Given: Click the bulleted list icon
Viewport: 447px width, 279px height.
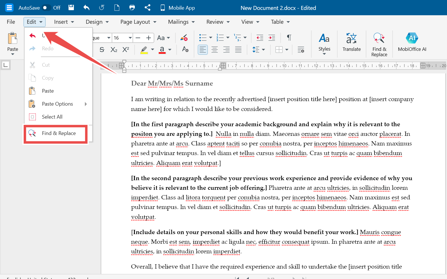Looking at the screenshot, I should click(203, 38).
